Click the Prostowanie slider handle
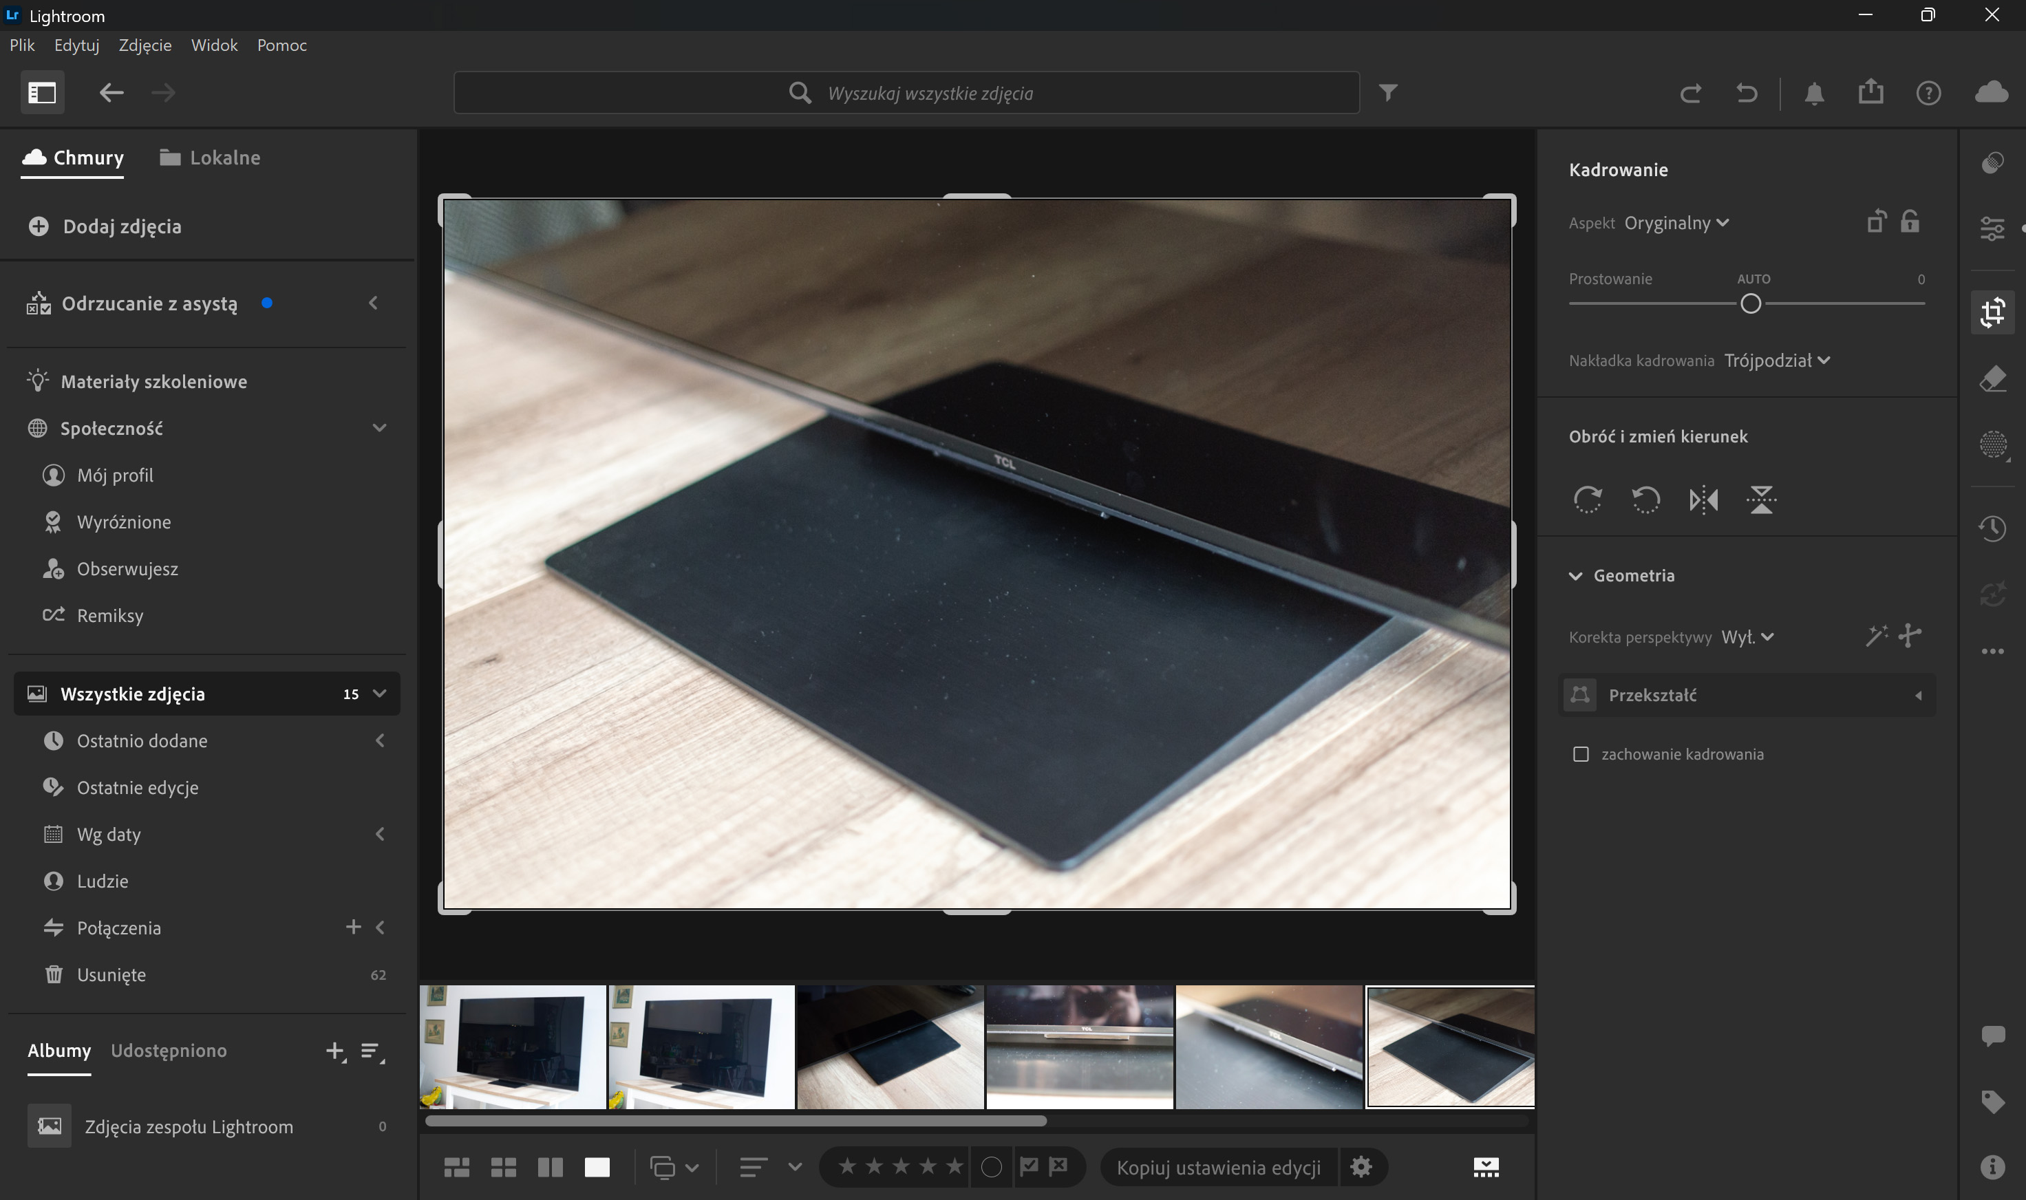The width and height of the screenshot is (2026, 1200). pos(1750,304)
